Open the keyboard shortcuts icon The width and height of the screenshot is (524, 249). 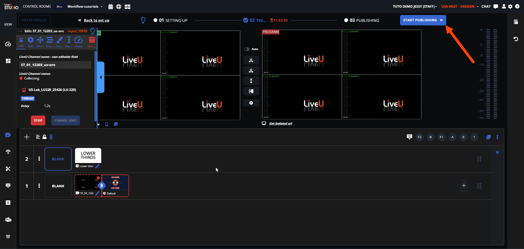[x=409, y=137]
